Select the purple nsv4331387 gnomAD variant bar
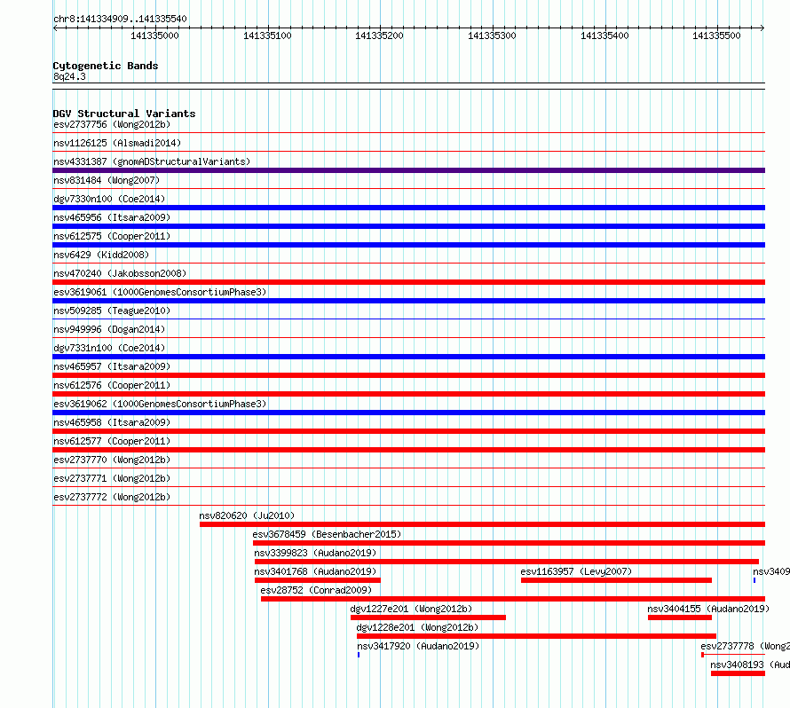This screenshot has height=708, width=790. (x=408, y=170)
